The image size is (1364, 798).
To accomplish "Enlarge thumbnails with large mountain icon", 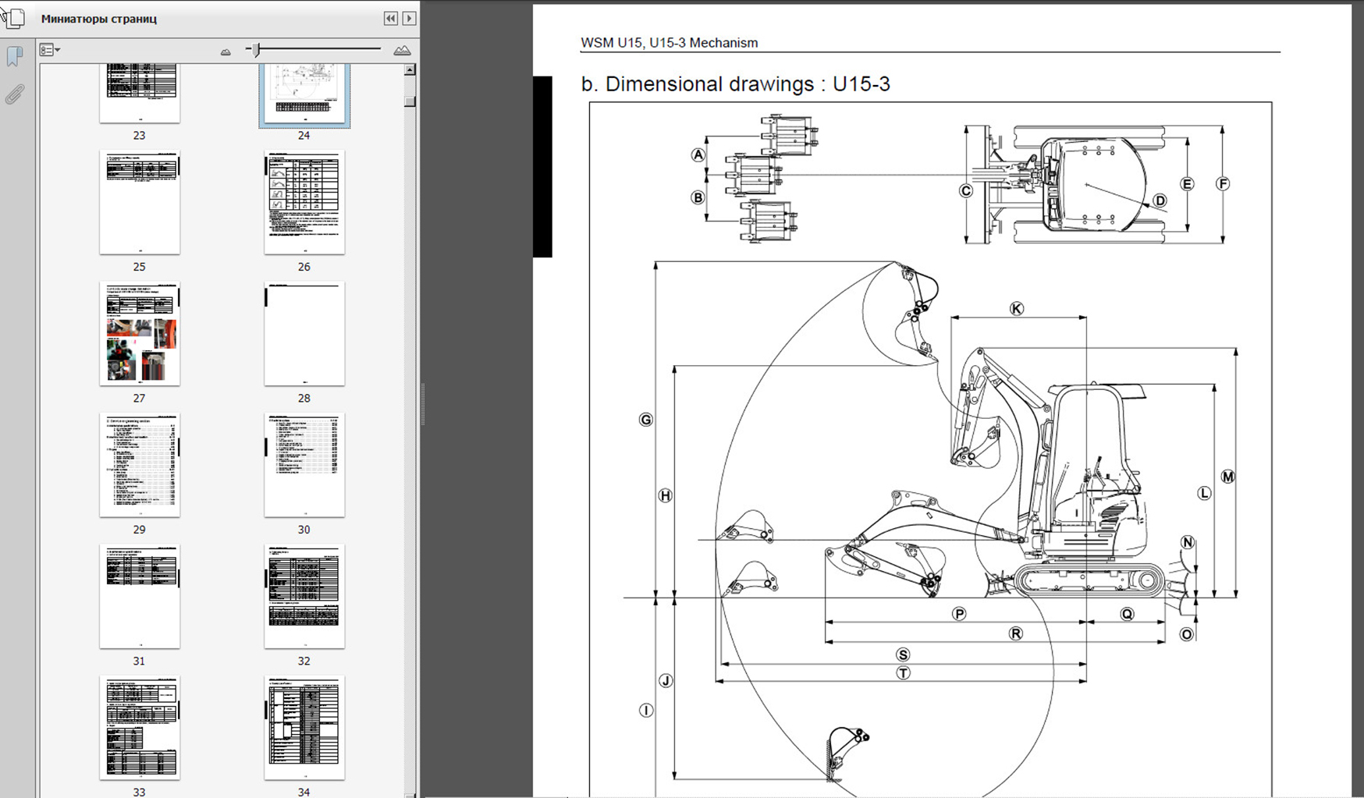I will (402, 51).
